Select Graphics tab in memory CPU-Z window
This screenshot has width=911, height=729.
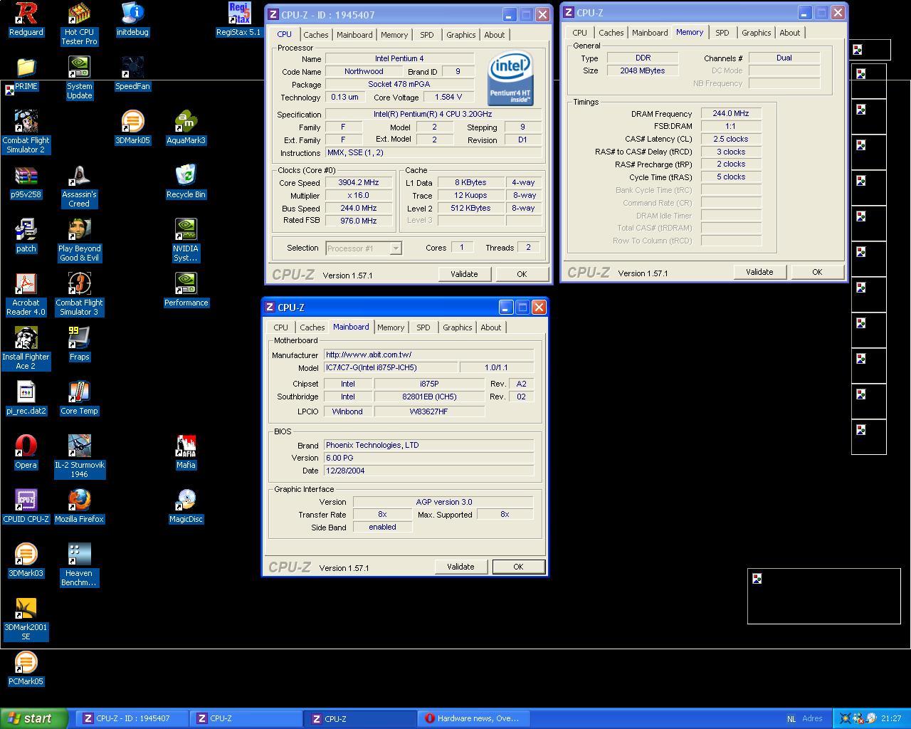click(756, 33)
